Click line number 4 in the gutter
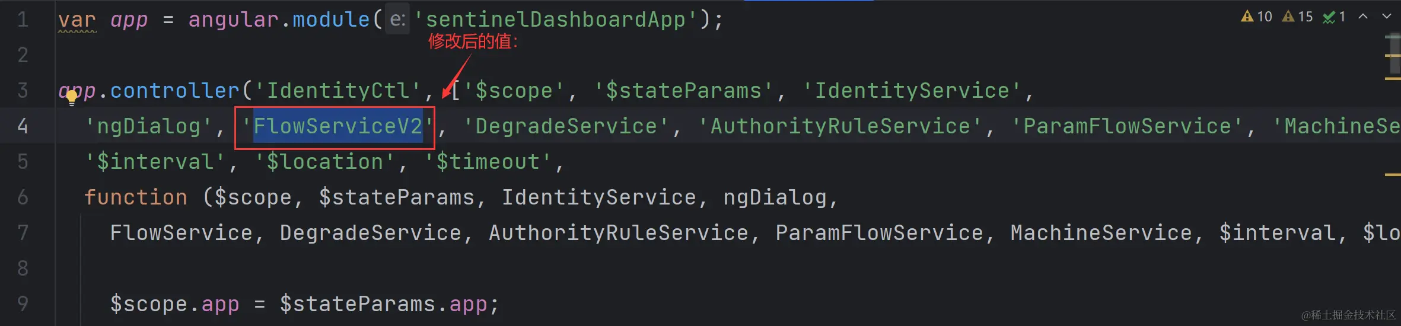Screen dimensions: 1401x326 pyautogui.click(x=23, y=126)
